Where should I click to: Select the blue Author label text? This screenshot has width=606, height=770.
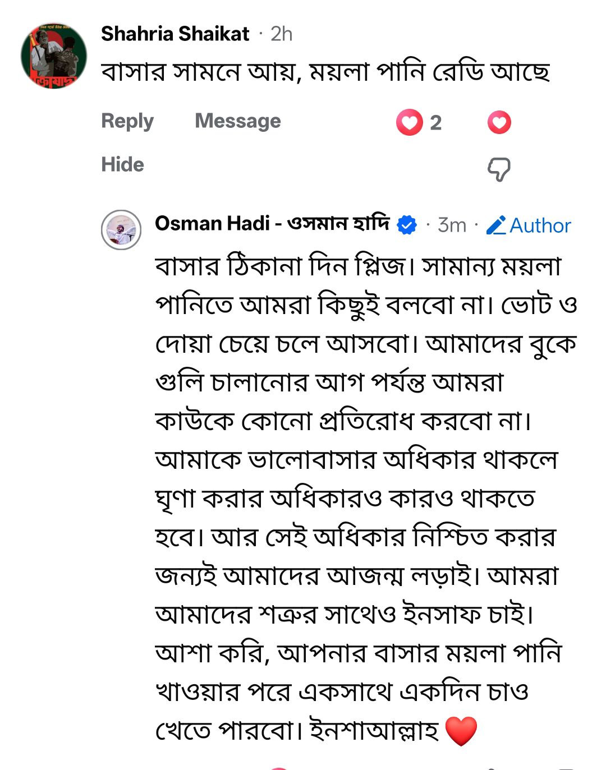pyautogui.click(x=540, y=225)
